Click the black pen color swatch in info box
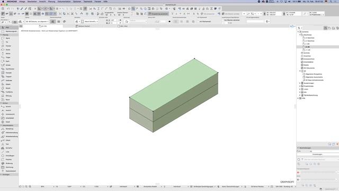This screenshot has width=339, height=191. click(169, 21)
